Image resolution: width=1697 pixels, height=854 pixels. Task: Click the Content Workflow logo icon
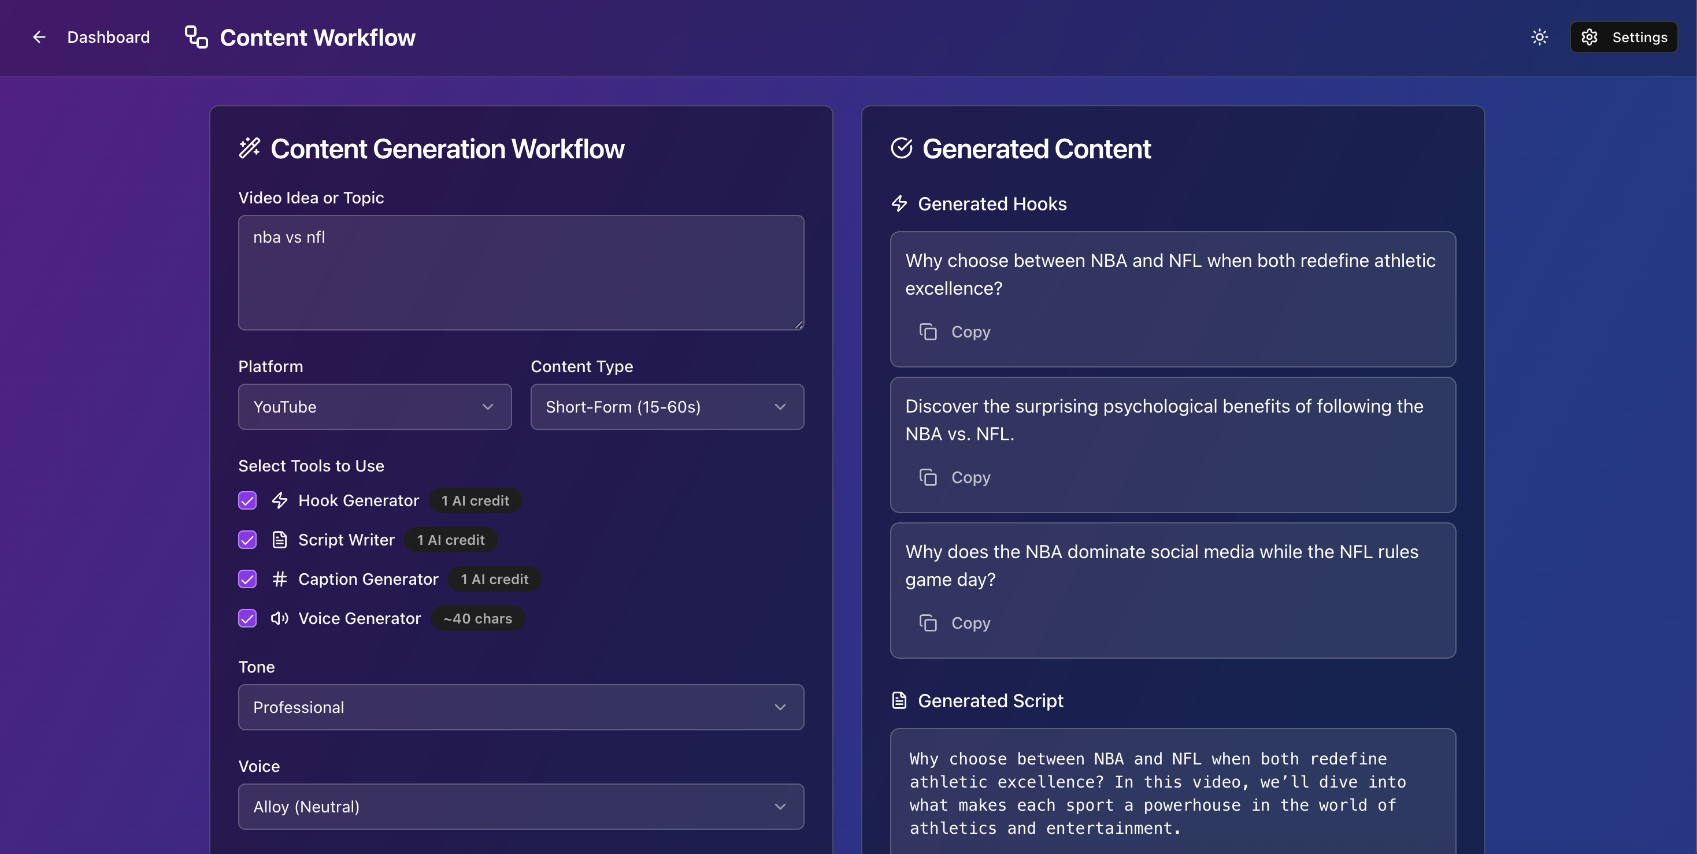pyautogui.click(x=197, y=38)
